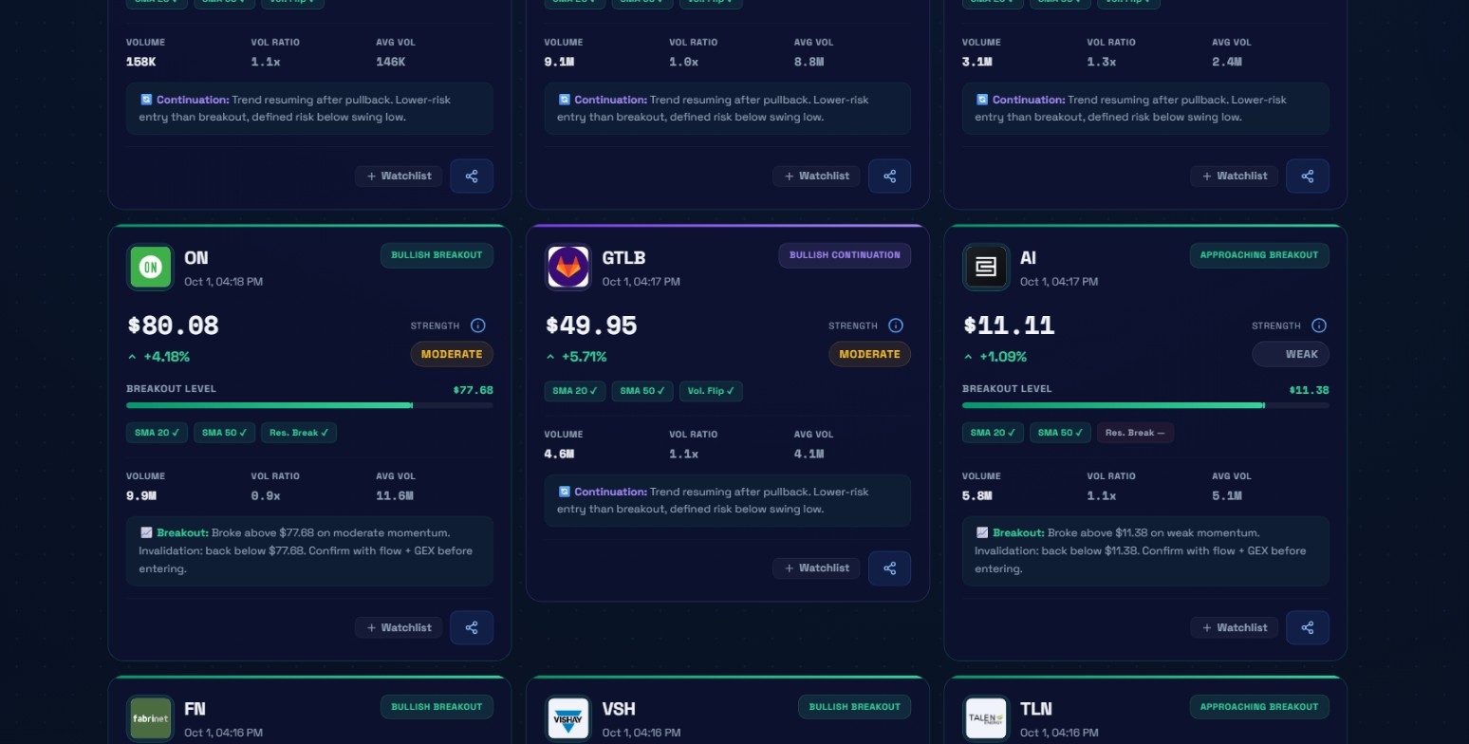Click the share icon on the GTLB card
This screenshot has height=744, width=1469.
(x=889, y=568)
